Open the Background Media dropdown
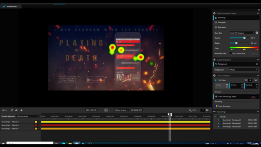261x147 pixels. pyautogui.click(x=244, y=70)
